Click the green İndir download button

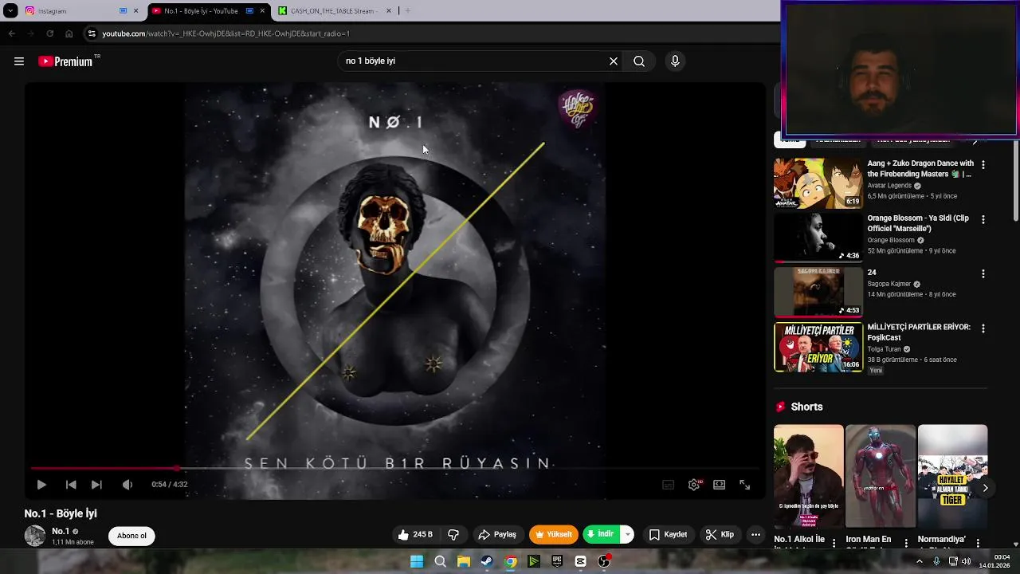click(x=602, y=535)
